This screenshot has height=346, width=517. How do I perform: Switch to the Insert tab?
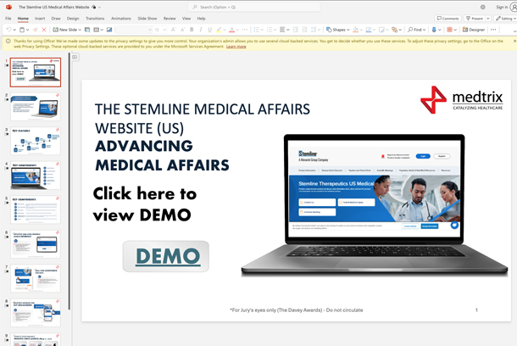coord(40,19)
